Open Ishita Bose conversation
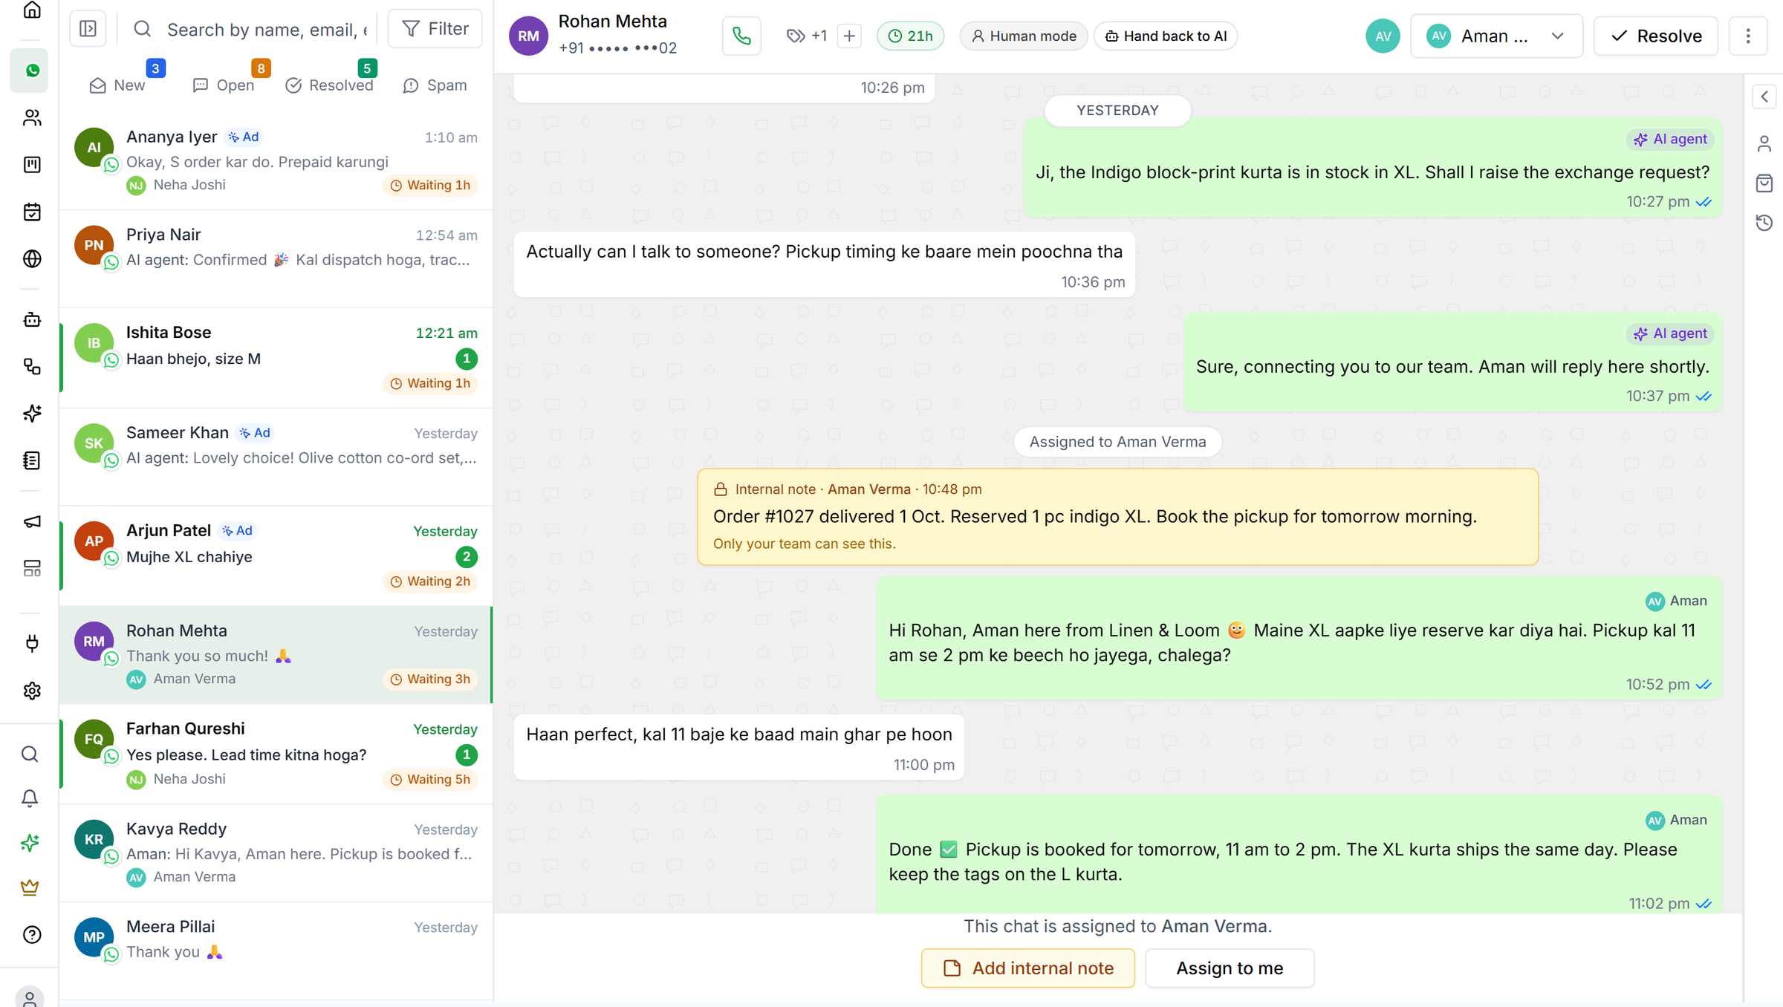The width and height of the screenshot is (1783, 1007). (276, 358)
